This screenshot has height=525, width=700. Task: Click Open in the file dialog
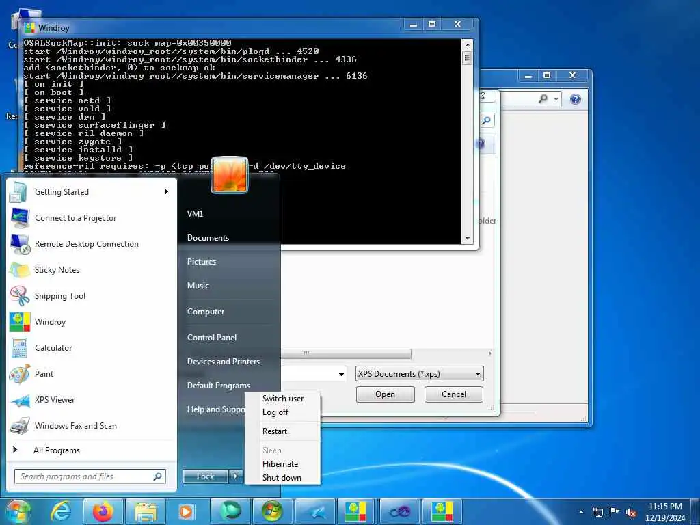point(385,394)
